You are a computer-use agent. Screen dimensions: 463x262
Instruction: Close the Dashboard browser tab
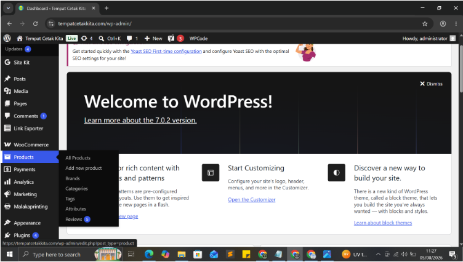pos(94,8)
